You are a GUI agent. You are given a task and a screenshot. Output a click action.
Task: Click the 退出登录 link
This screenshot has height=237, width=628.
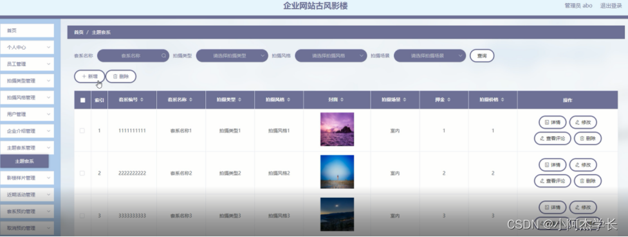[611, 6]
